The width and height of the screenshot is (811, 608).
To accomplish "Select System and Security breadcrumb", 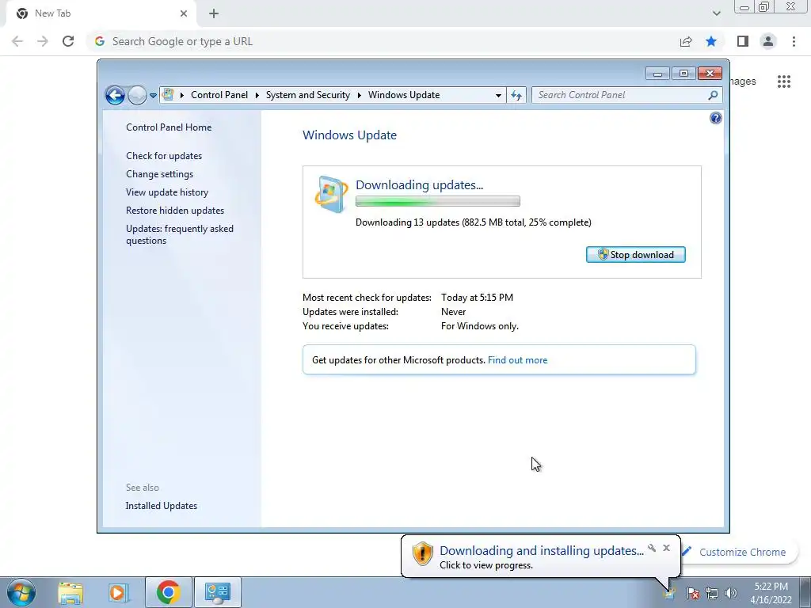I will 308,95.
